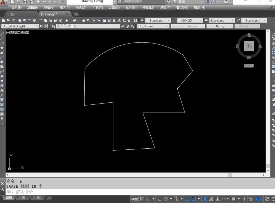Open the Multiline Text tool
Viewport: 275px width, 203px height.
(2, 119)
